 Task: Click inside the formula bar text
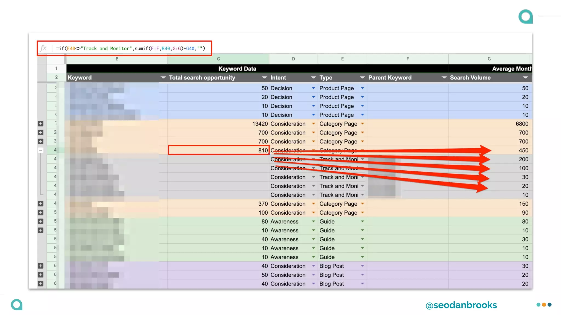[x=130, y=49]
